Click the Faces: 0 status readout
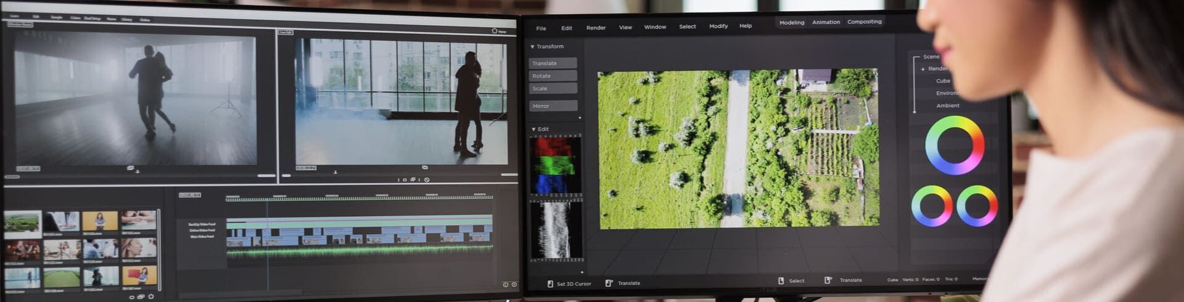 (x=931, y=280)
